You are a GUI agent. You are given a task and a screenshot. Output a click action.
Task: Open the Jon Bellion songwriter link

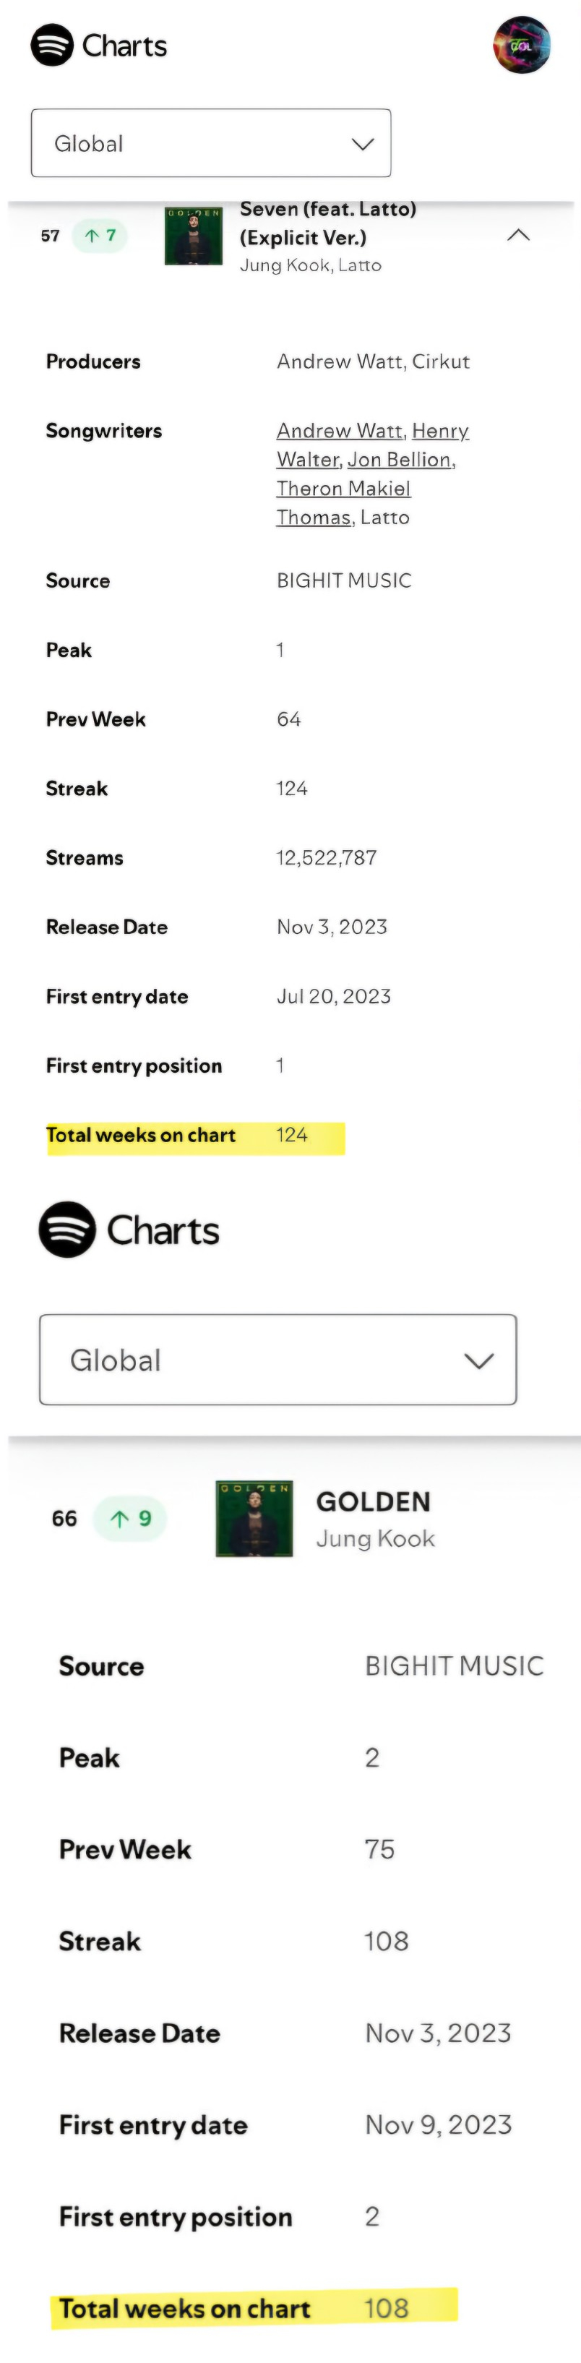pyautogui.click(x=399, y=460)
